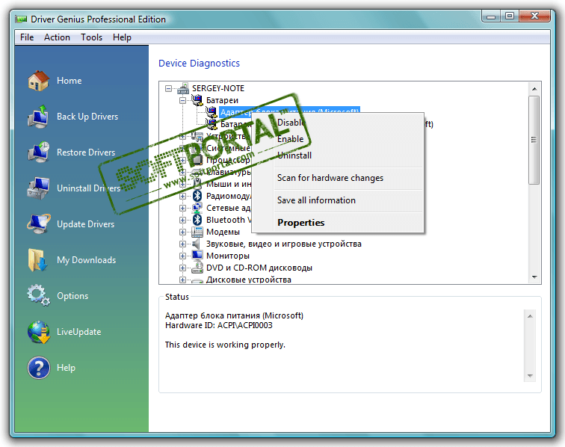Click the blue Help question mark icon
This screenshot has height=447, width=565.
(x=38, y=368)
